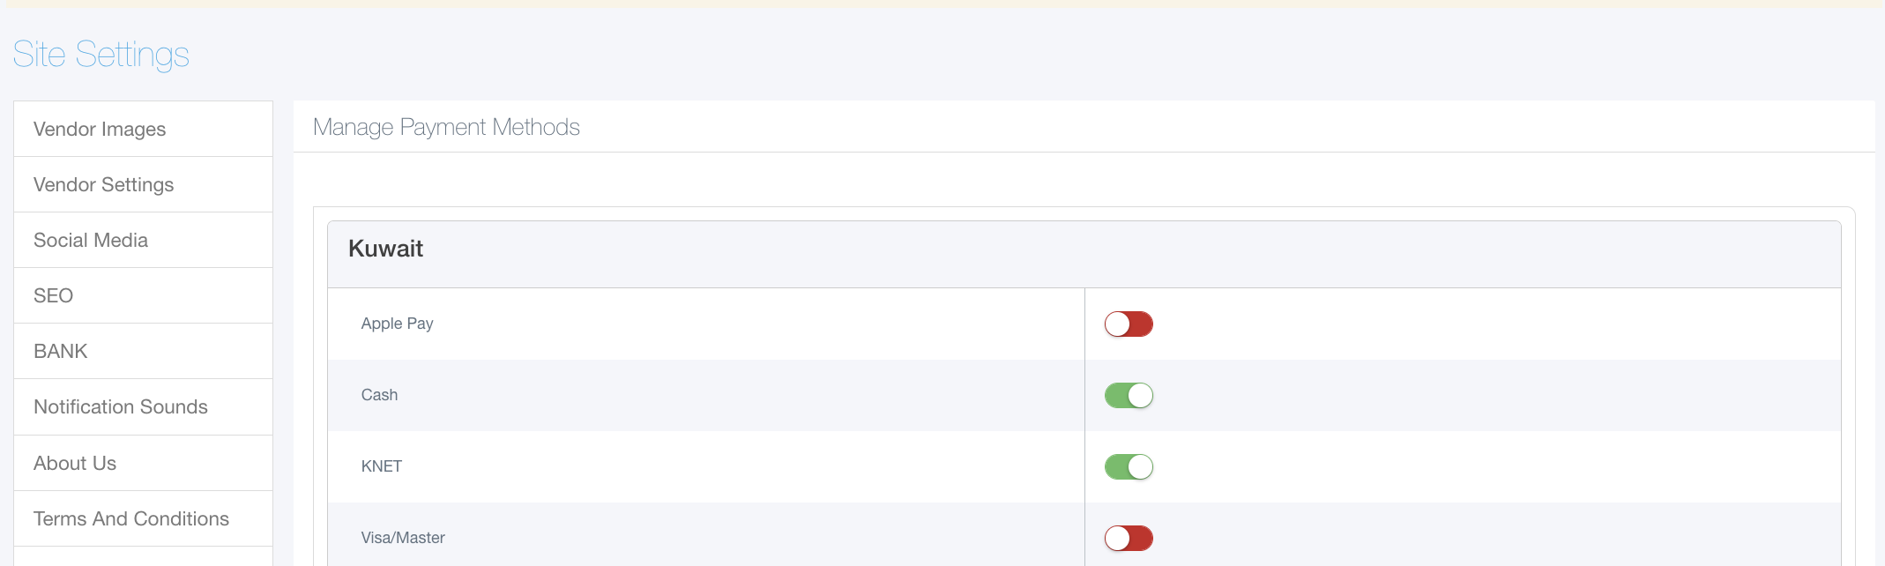Click the Visa/Master method label

click(x=403, y=538)
